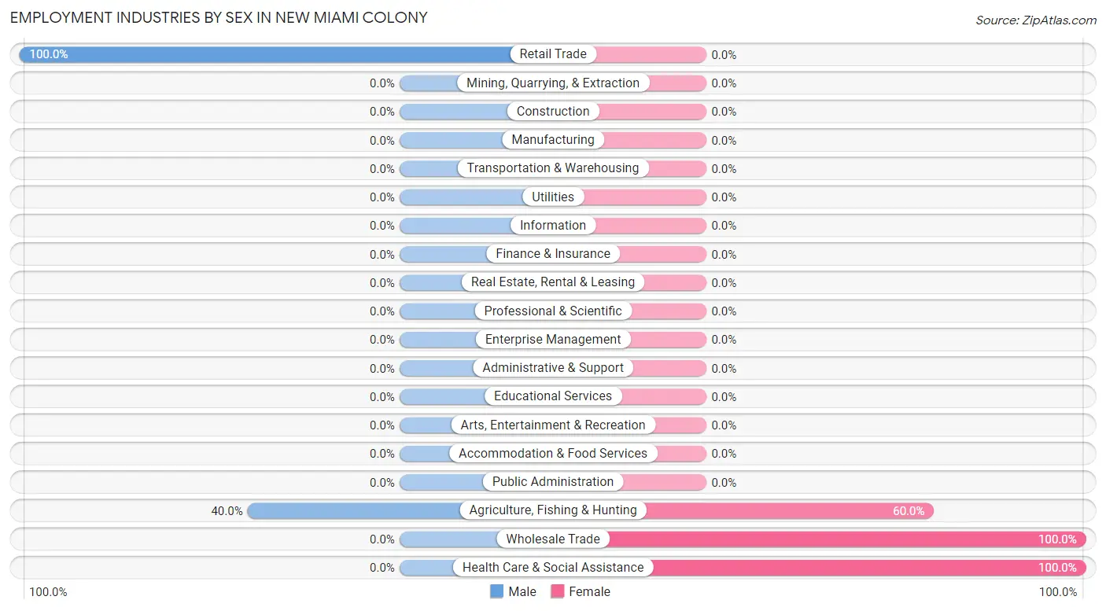Select the Arts, Entertainment & Recreation label
The image size is (1106, 611).
pyautogui.click(x=553, y=425)
